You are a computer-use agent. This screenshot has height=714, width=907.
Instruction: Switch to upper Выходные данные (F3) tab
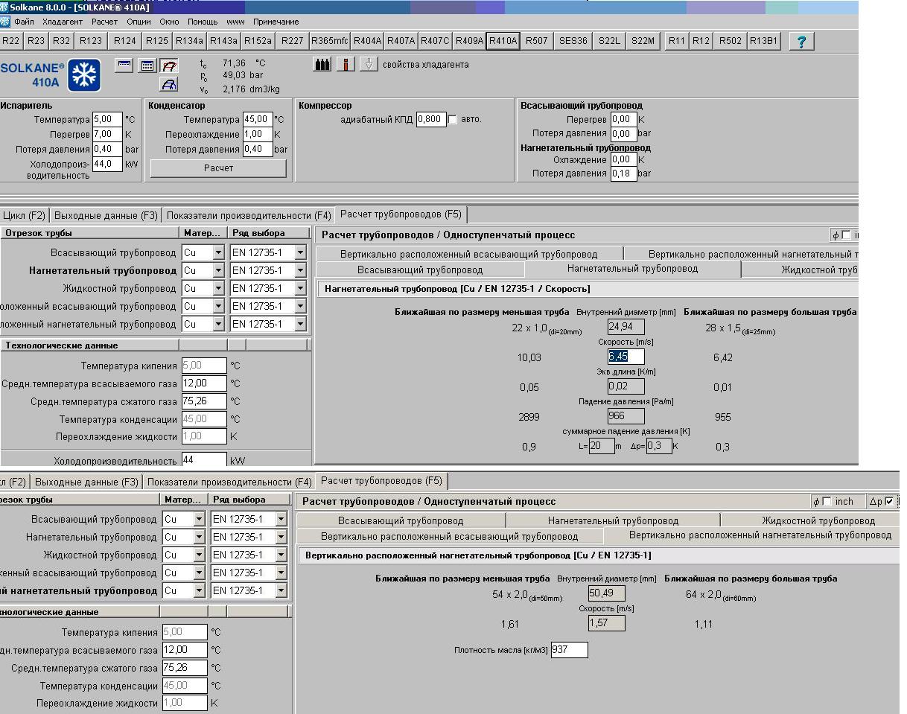pos(106,215)
